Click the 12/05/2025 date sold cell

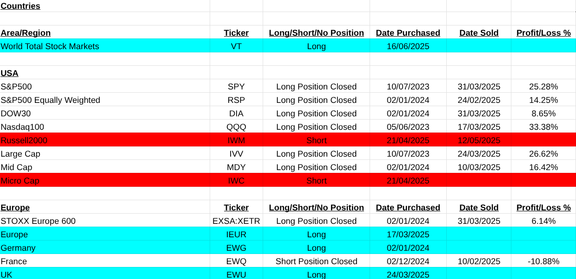tap(479, 140)
